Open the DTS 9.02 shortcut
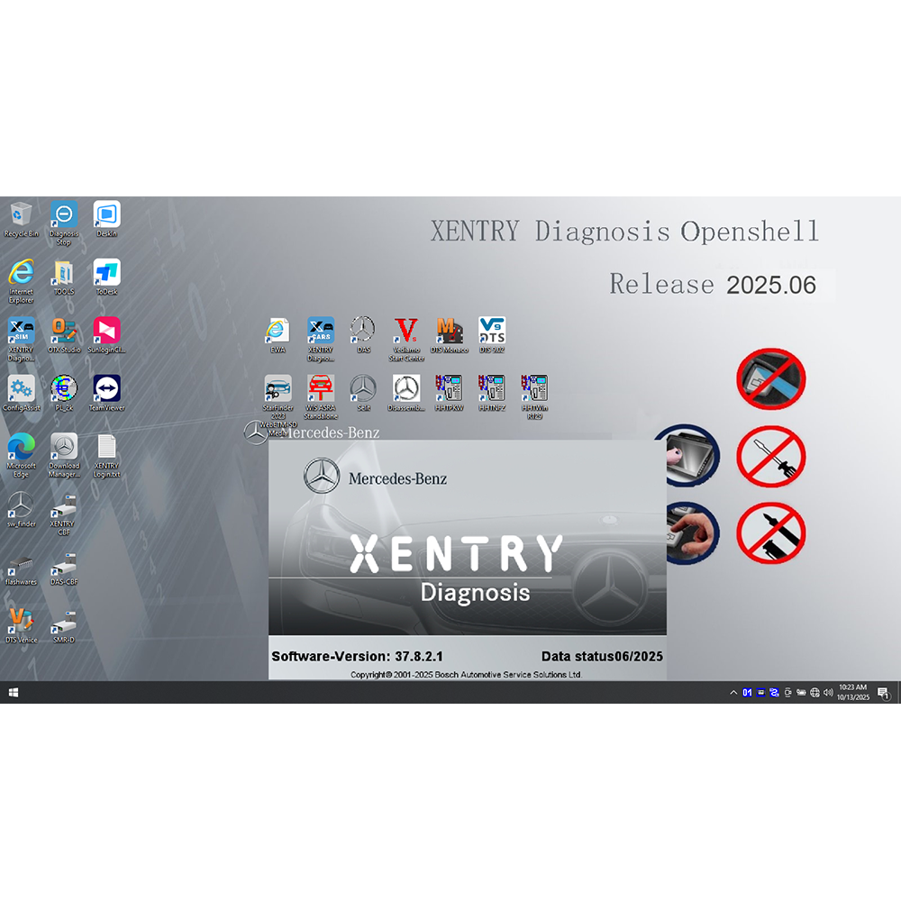The width and height of the screenshot is (901, 901). [x=492, y=331]
